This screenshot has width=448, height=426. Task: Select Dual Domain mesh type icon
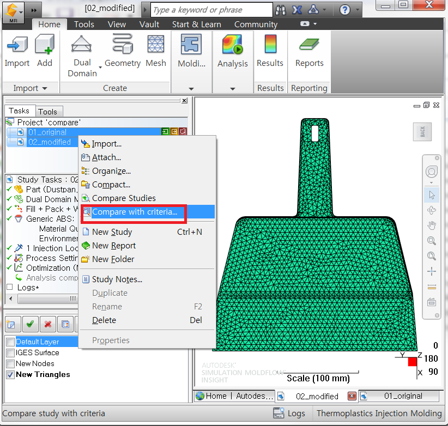click(x=81, y=44)
